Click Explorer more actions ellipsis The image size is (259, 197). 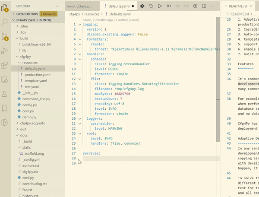point(58,6)
